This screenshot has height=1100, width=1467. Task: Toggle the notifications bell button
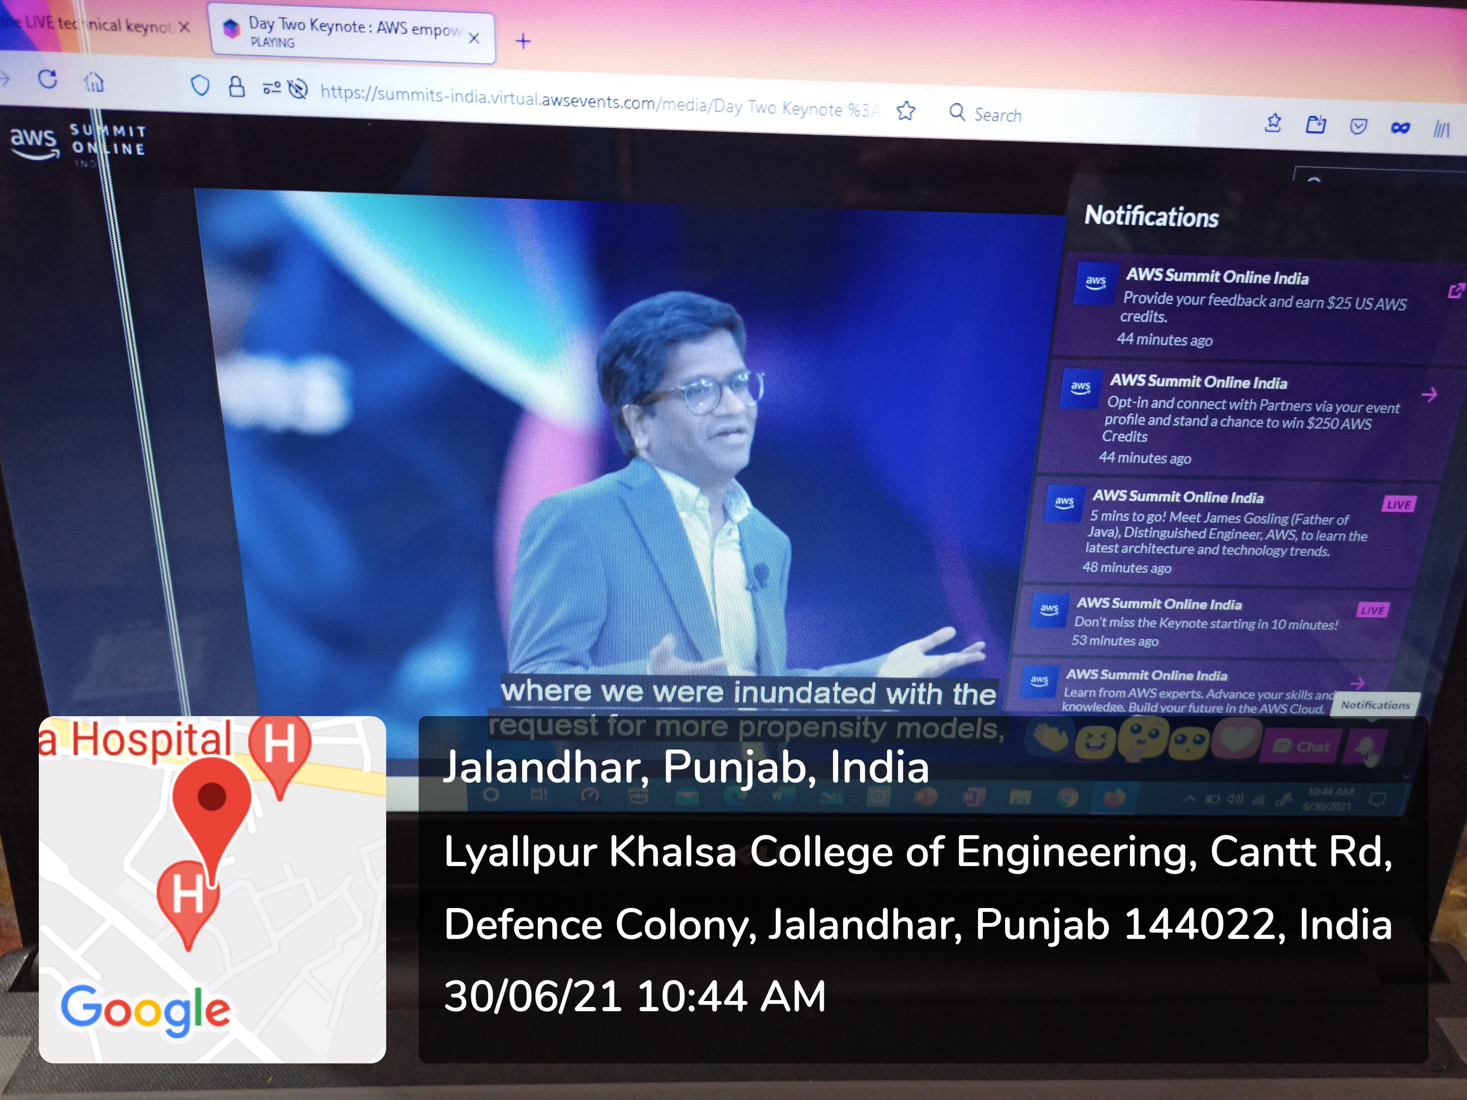[x=1365, y=748]
